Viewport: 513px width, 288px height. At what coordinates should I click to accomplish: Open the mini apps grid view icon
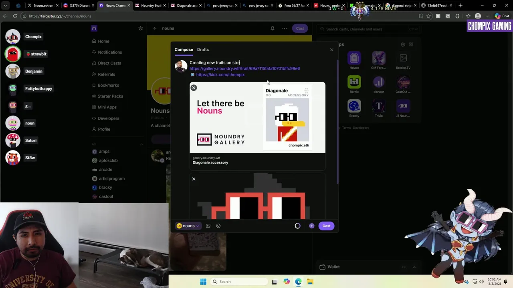411,44
